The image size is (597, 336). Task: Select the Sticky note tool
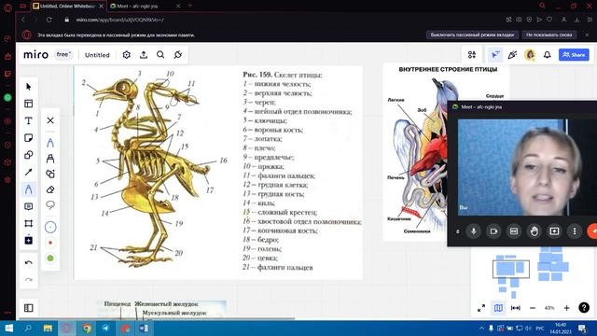[29, 138]
